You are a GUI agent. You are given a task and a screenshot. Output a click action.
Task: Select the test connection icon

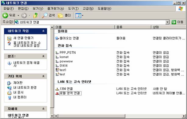point(57,74)
